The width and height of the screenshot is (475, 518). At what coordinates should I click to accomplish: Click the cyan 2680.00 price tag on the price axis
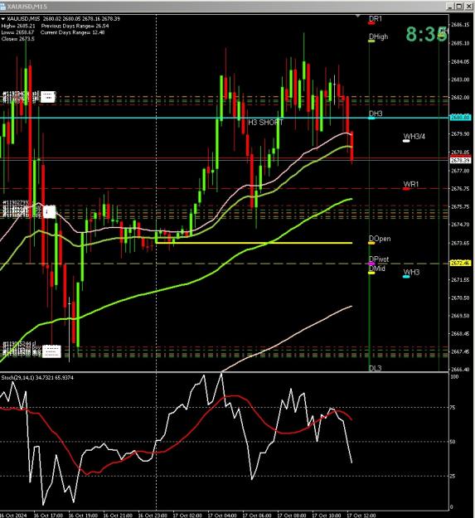(x=460, y=118)
